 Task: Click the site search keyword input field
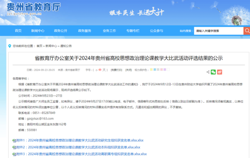point(219,31)
